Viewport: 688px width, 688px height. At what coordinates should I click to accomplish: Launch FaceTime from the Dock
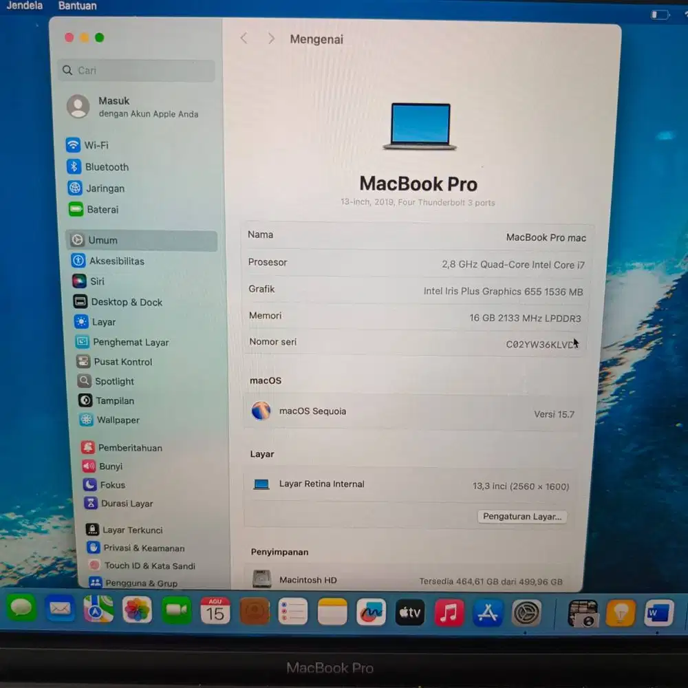pos(176,610)
